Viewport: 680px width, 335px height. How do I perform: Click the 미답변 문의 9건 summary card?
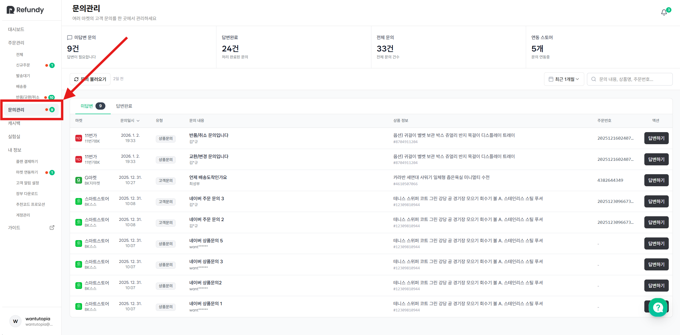[139, 47]
